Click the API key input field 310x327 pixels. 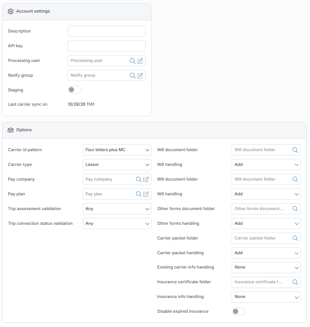pos(107,46)
